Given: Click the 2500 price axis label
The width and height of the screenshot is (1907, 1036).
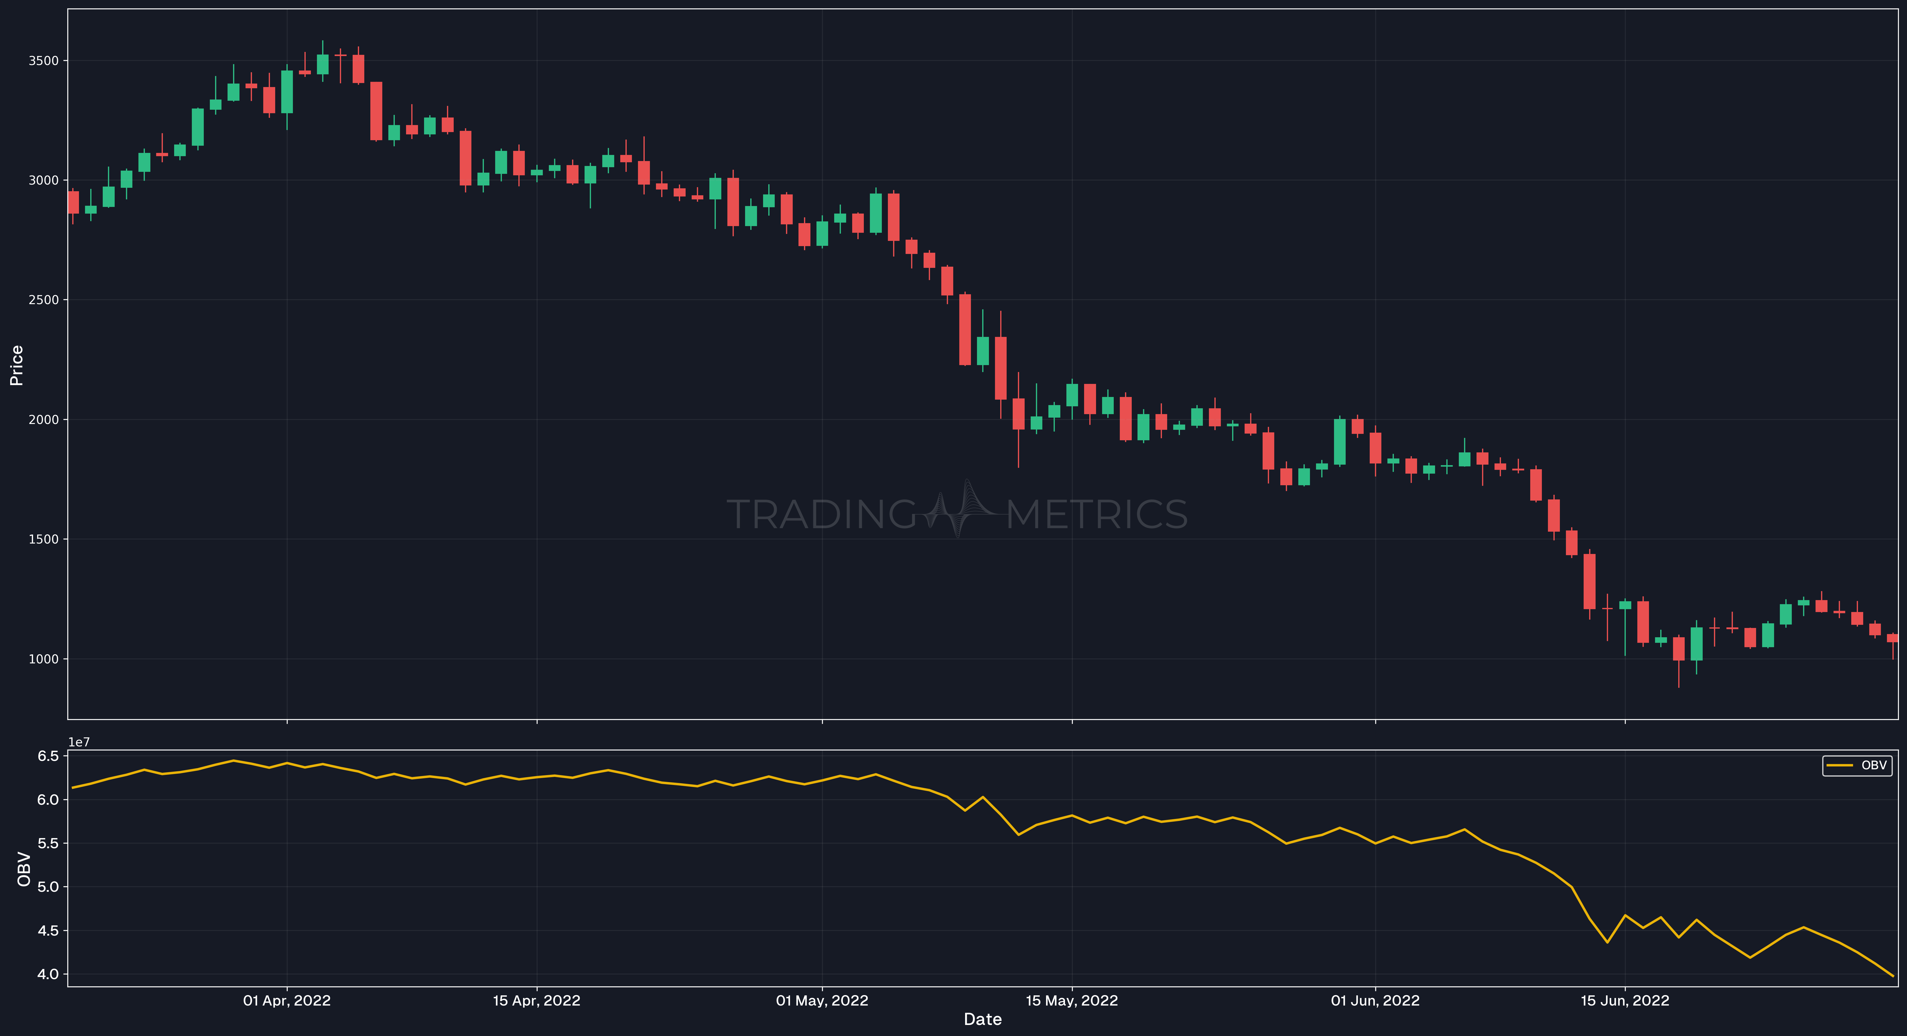Looking at the screenshot, I should click(43, 300).
